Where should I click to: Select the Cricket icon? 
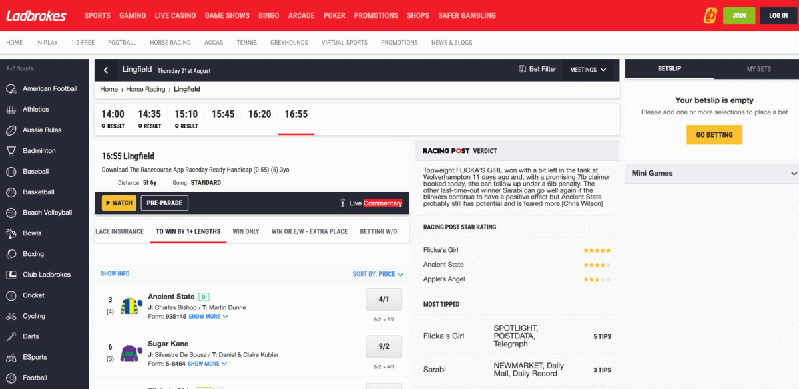(11, 295)
